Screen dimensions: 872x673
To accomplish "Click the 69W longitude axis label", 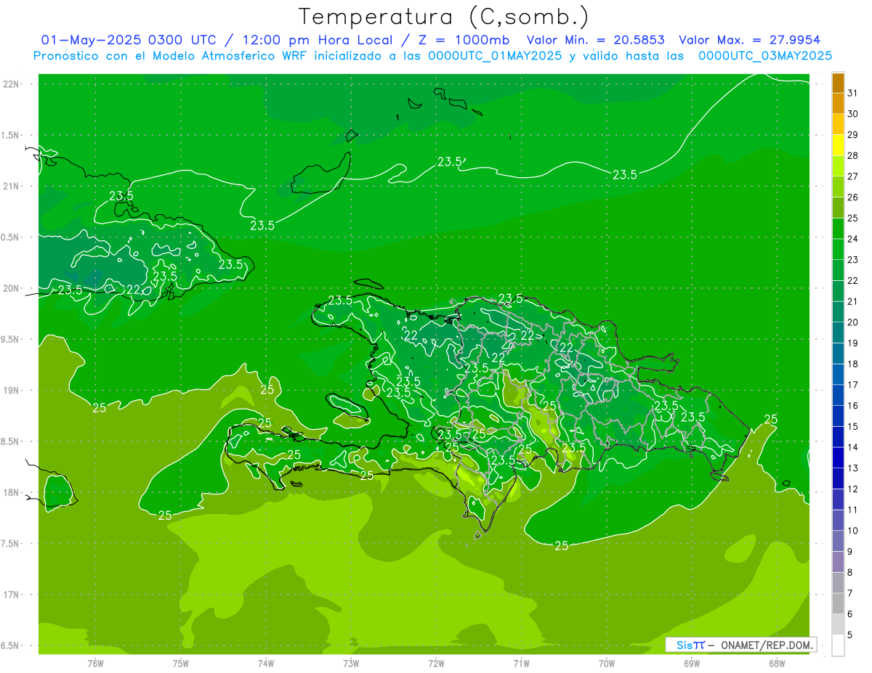I will (x=692, y=663).
